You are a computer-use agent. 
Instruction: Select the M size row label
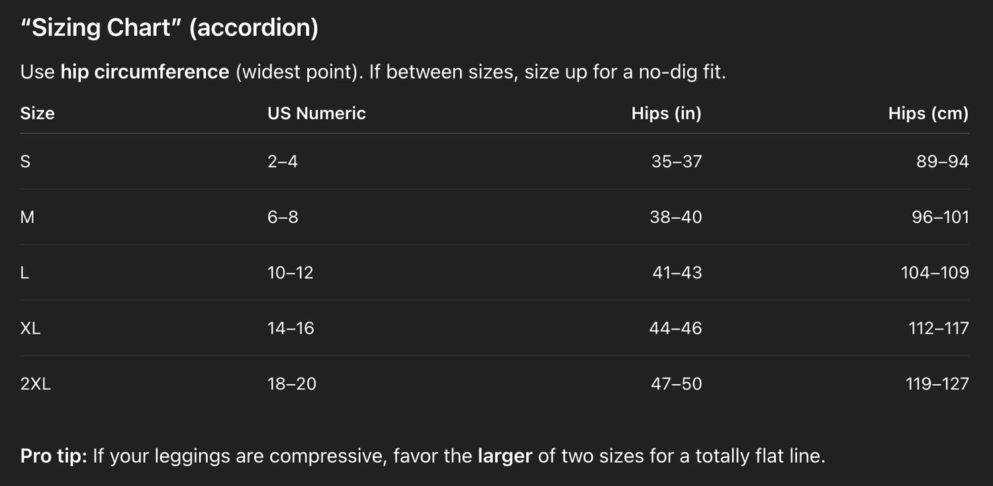(27, 217)
